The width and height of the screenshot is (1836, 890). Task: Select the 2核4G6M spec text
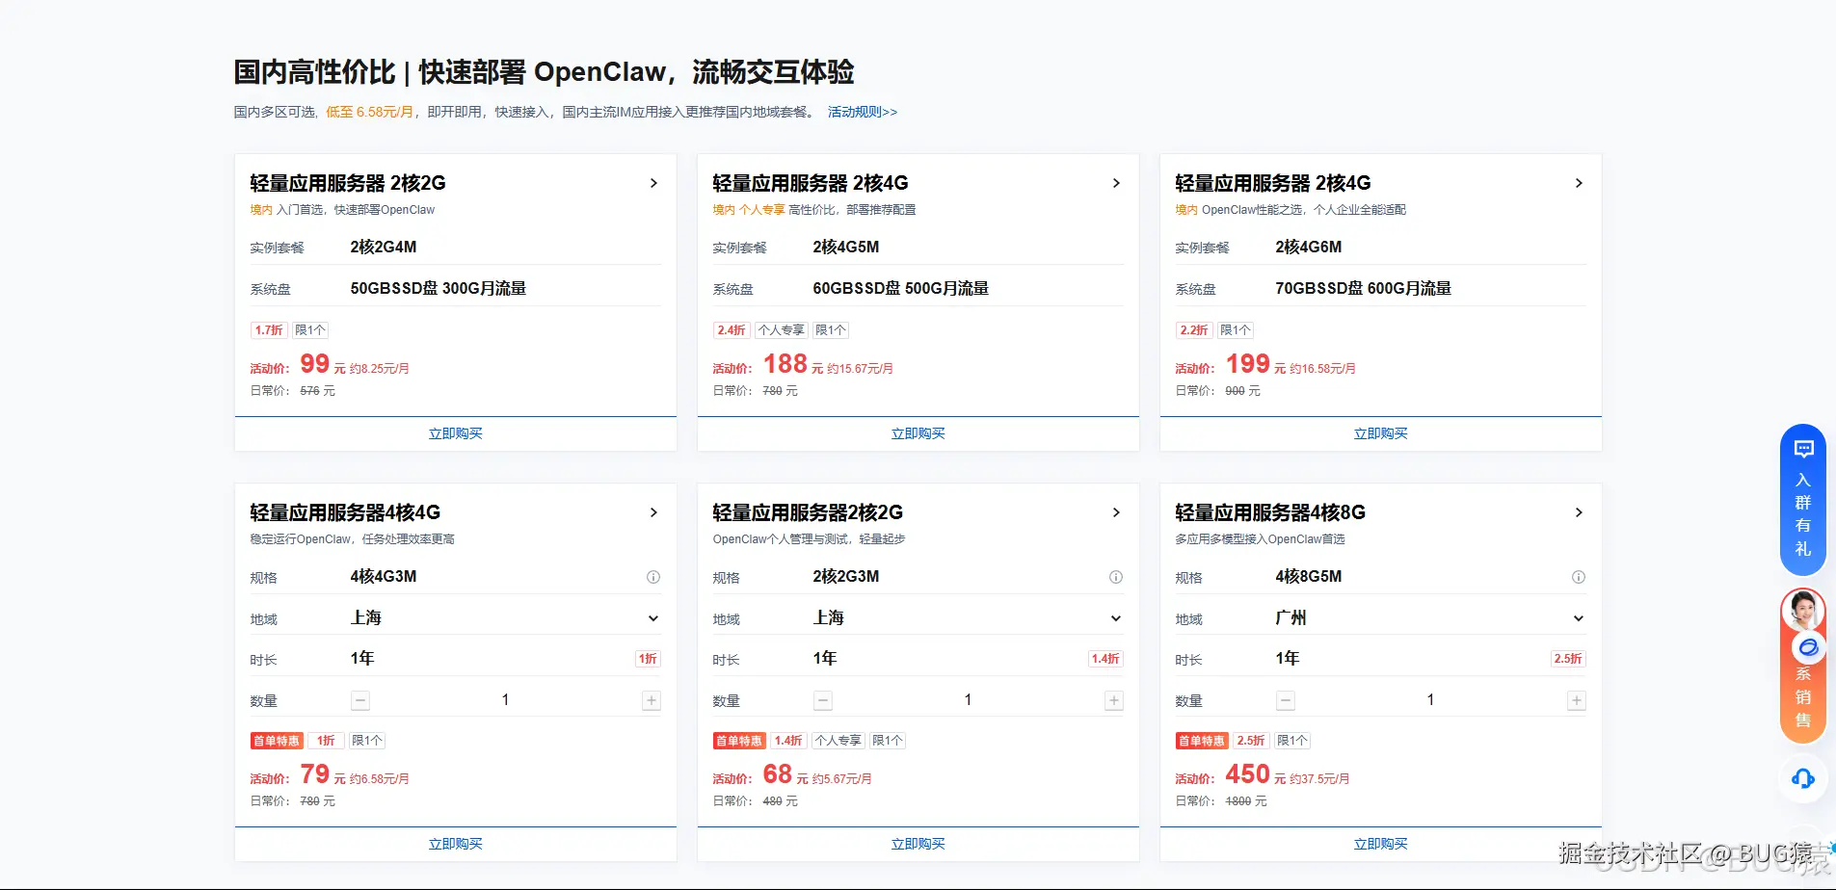tap(1309, 248)
